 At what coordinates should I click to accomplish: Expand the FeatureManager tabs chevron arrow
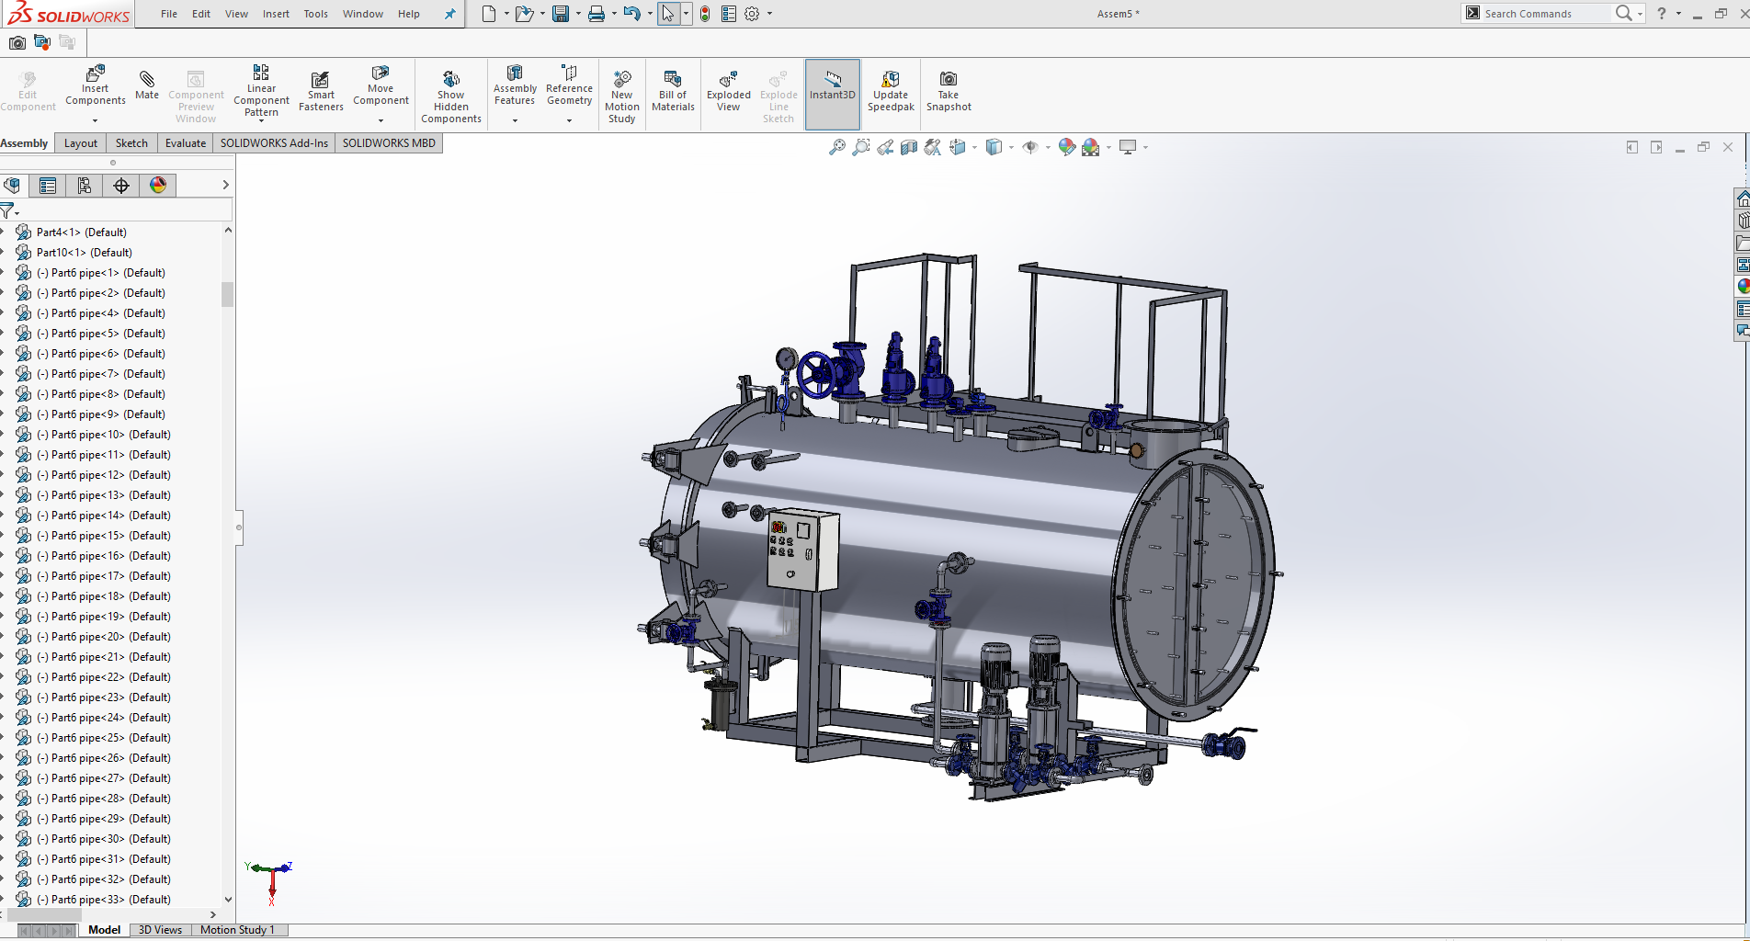[x=225, y=186]
